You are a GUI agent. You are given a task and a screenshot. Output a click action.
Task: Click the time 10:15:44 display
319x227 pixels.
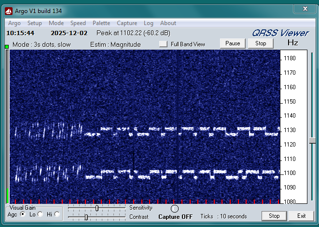(x=20, y=33)
